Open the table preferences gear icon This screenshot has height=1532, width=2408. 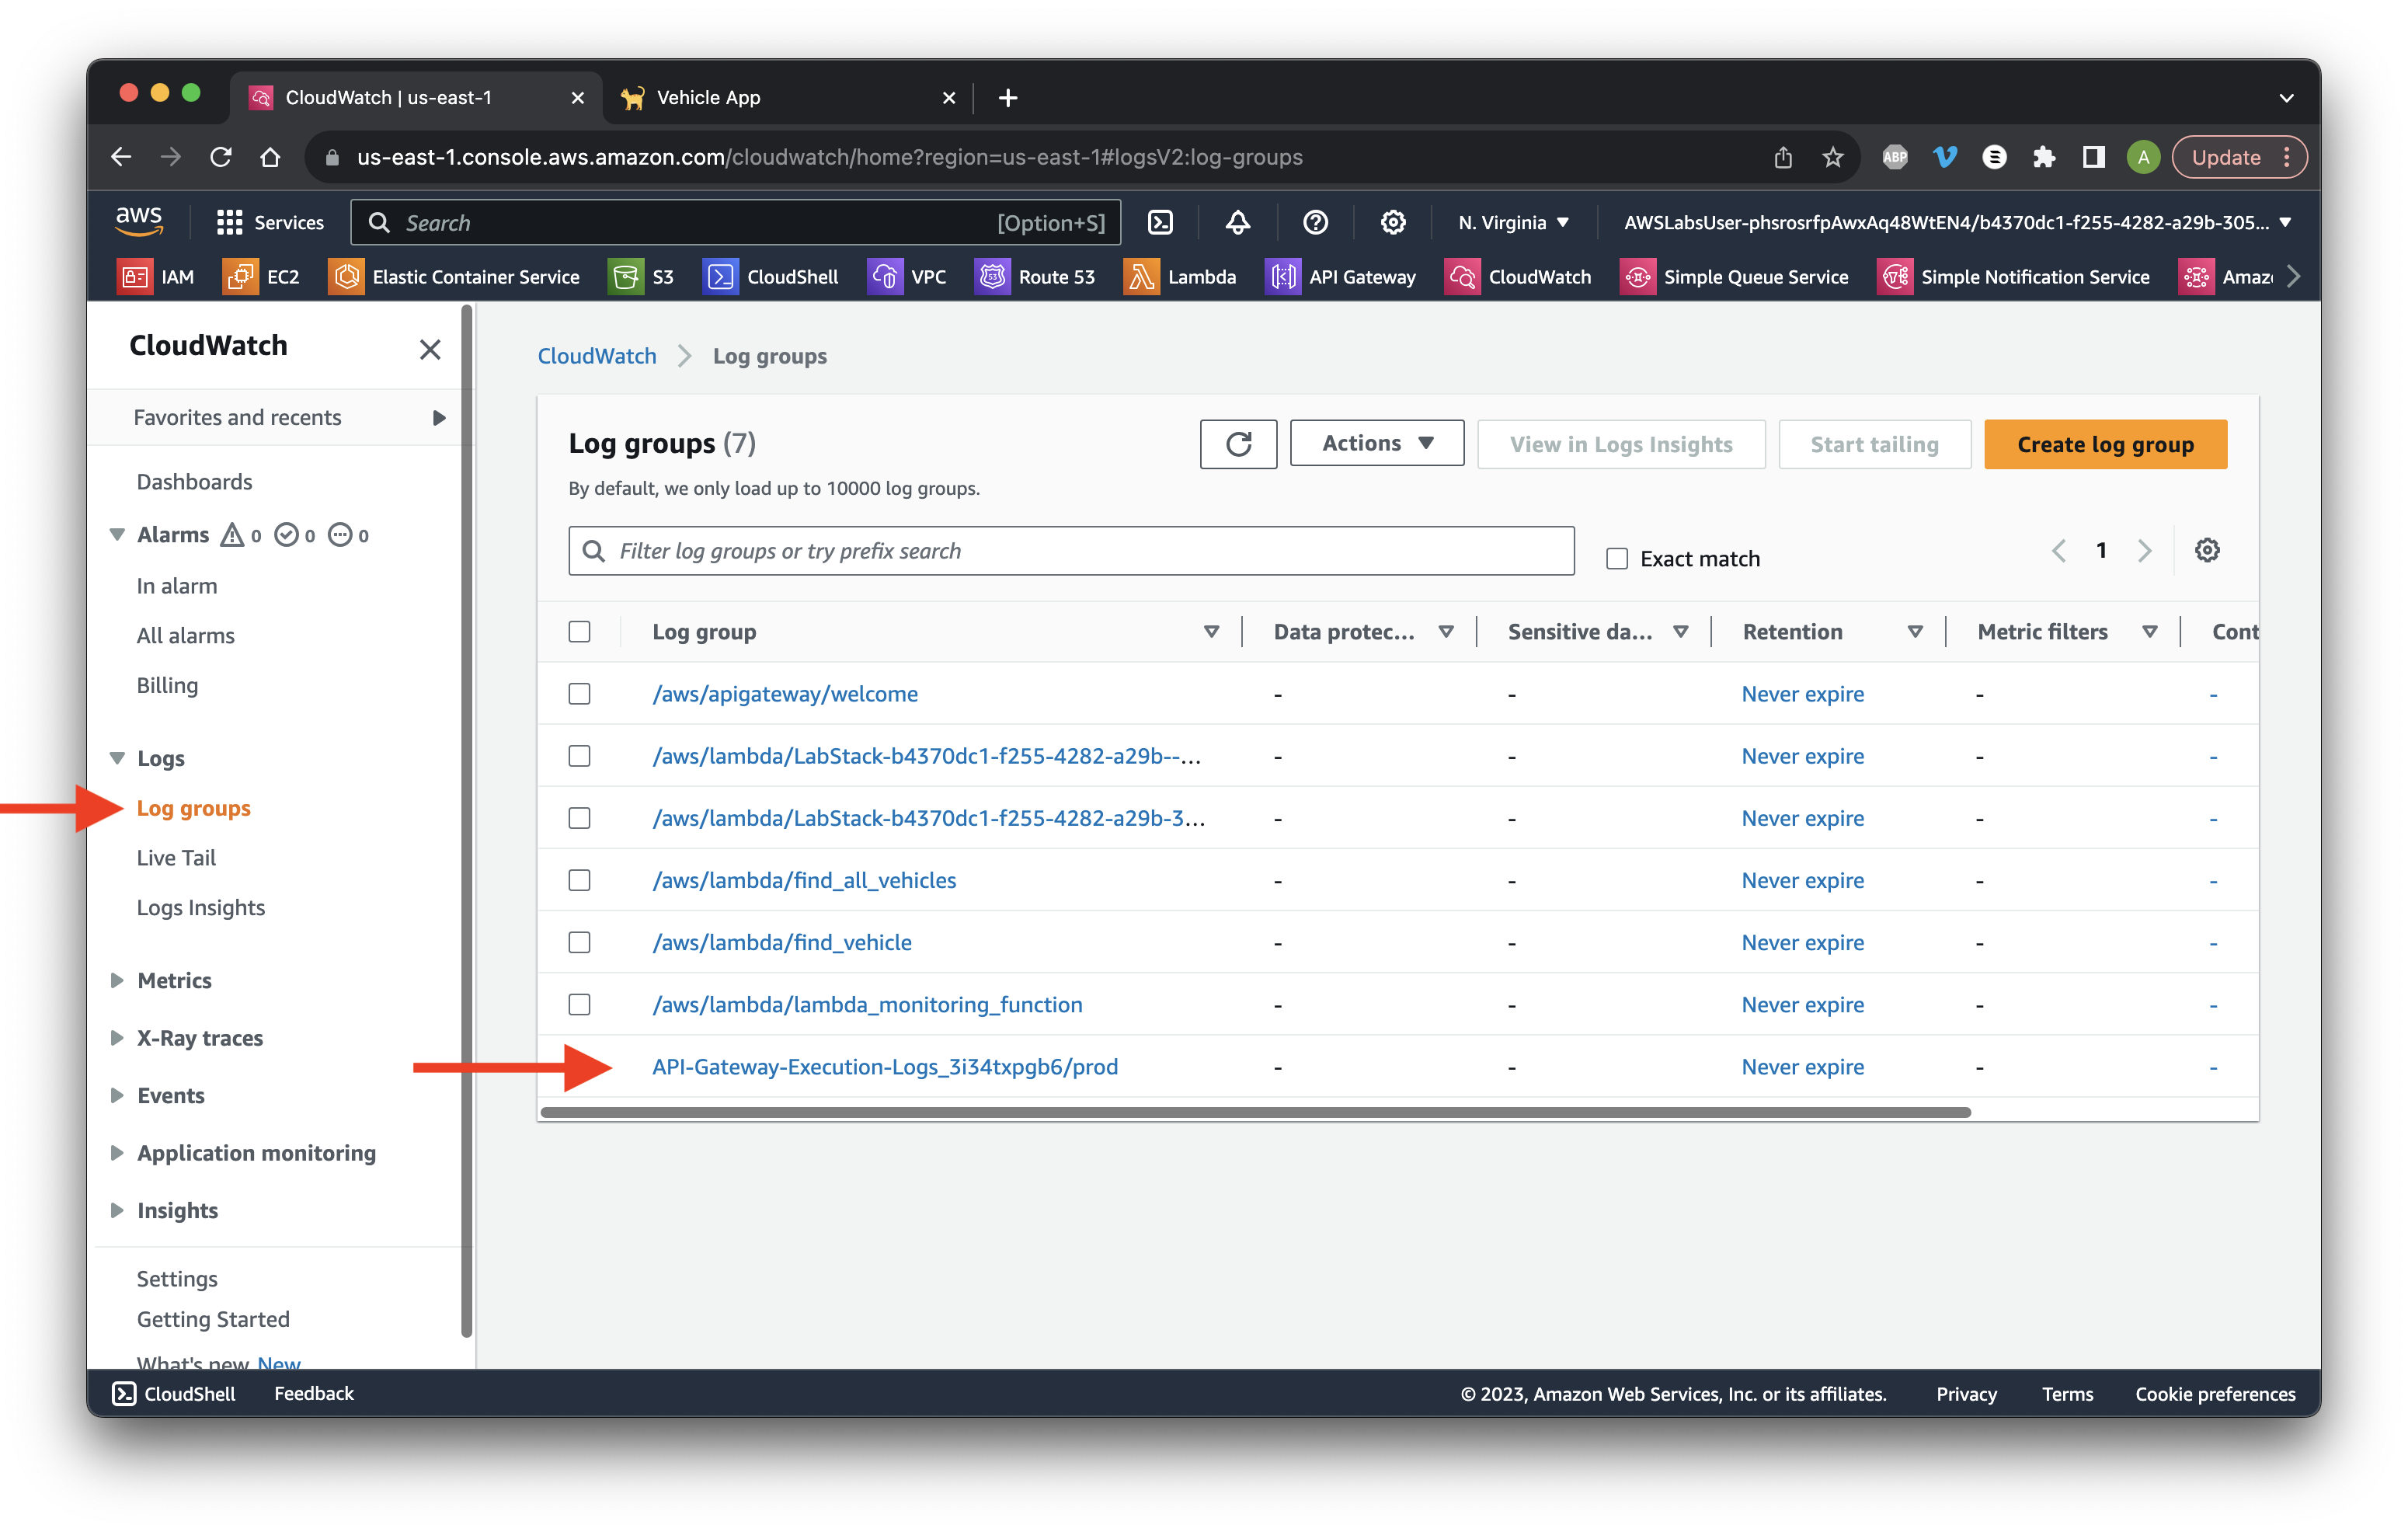2207,550
